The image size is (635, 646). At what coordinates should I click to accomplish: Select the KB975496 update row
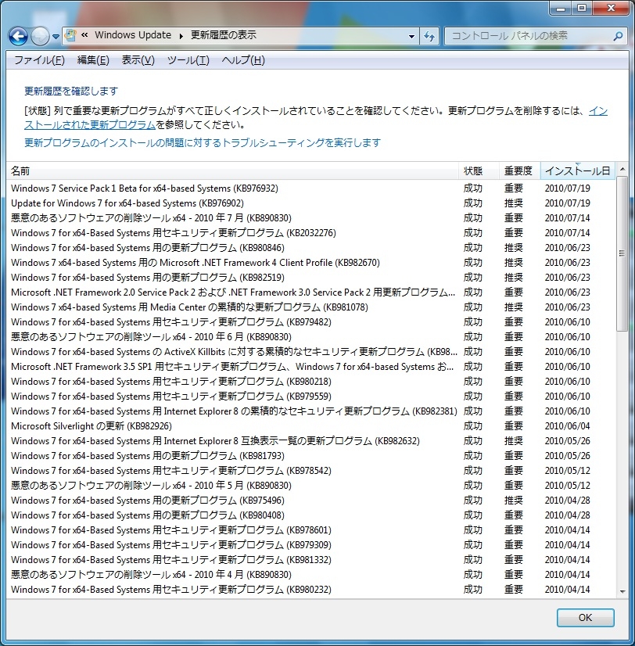(x=311, y=500)
